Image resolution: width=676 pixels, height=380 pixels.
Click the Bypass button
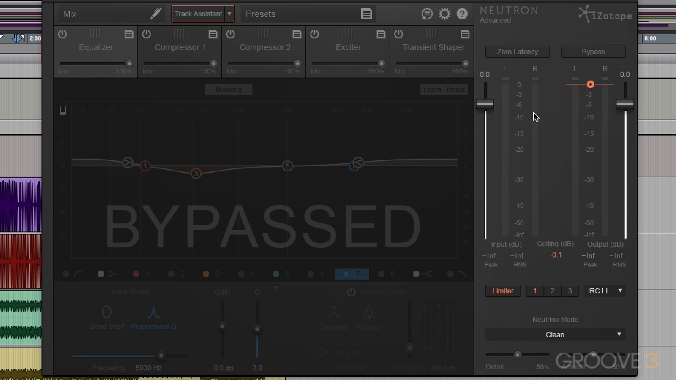pos(593,52)
